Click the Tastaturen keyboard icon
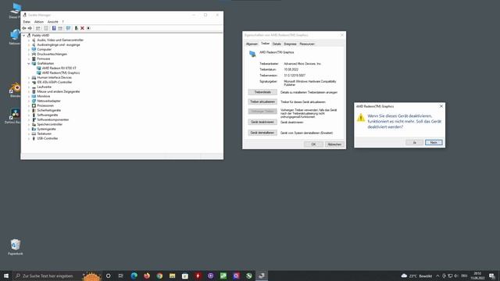The height and width of the screenshot is (281, 500). [34, 133]
